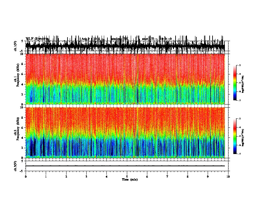Click the '-7' label on ch.2 color bar
257x198 pixels.
(239, 154)
